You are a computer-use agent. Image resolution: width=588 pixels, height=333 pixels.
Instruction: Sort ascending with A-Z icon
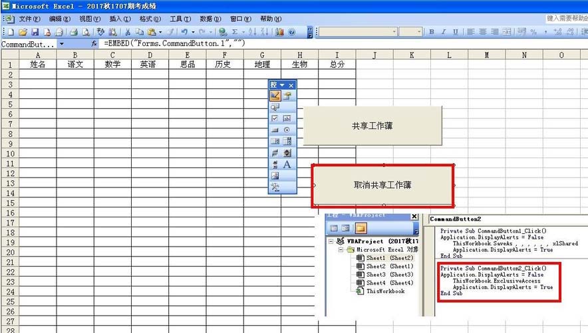[x=252, y=32]
